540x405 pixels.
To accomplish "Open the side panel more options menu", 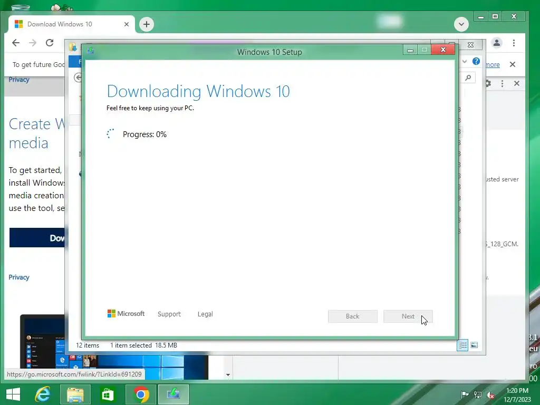I will coord(502,83).
